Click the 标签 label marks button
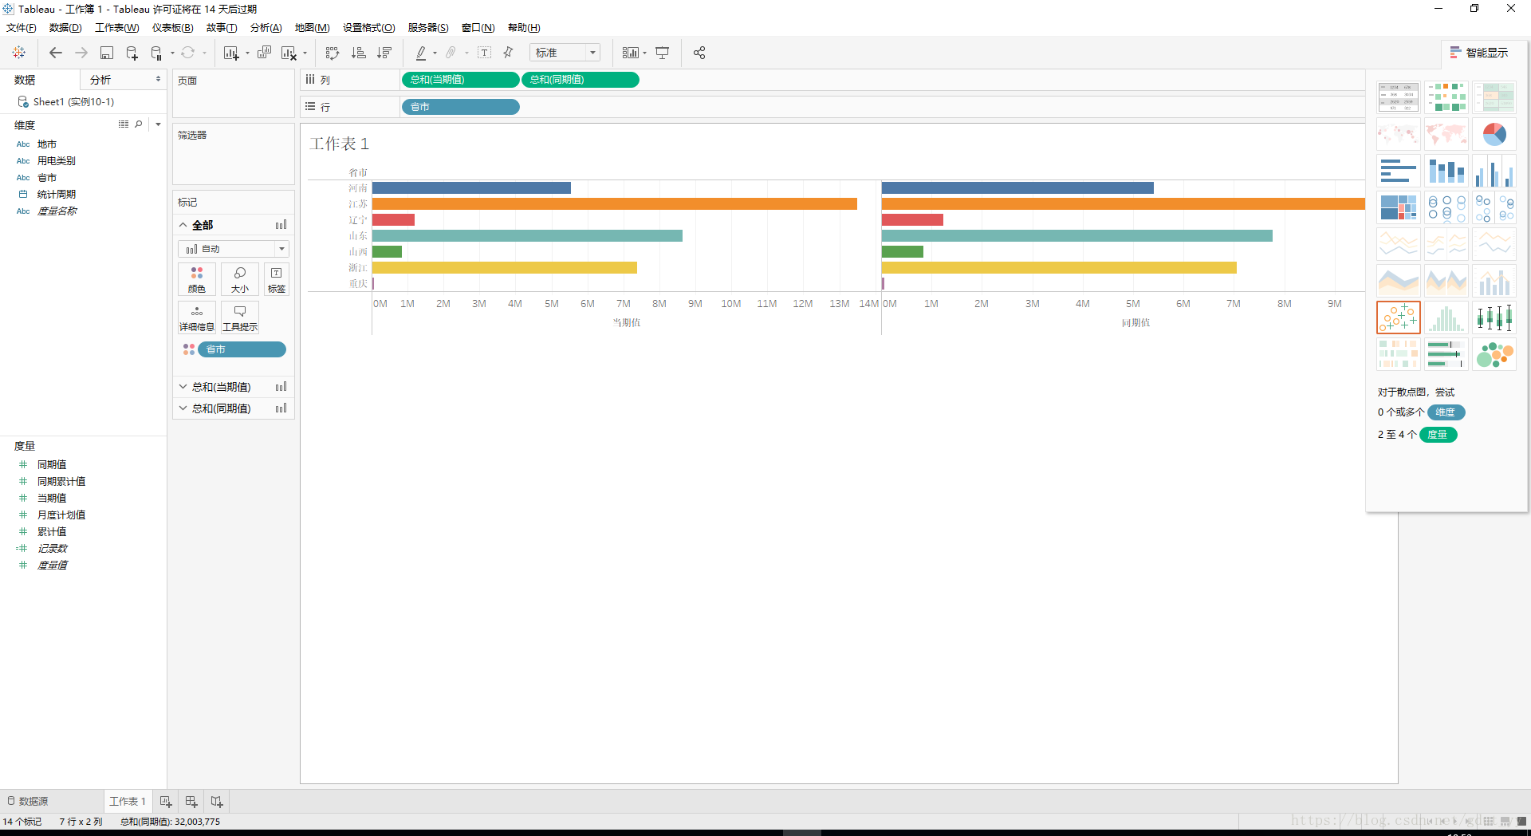Viewport: 1531px width, 836px height. click(277, 279)
